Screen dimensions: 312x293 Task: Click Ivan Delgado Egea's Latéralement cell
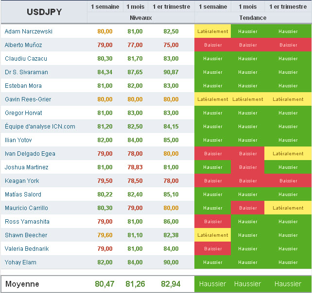288,153
